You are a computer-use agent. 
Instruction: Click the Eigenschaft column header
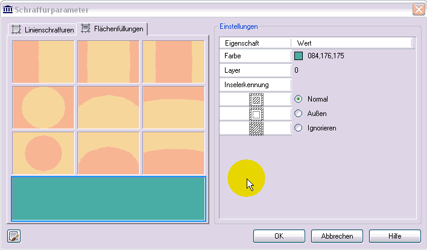(255, 43)
